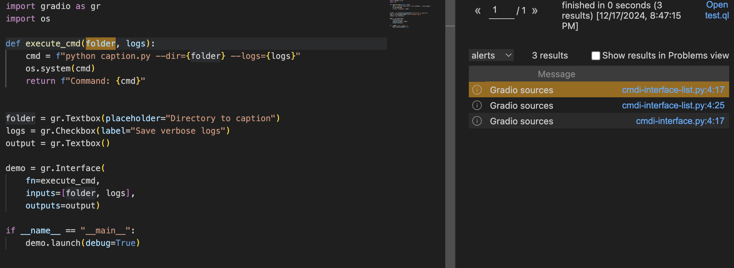Viewport: 734px width, 268px height.
Task: Open the alerts result-set dropdown
Action: 491,55
